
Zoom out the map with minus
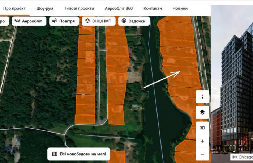[x=202, y=154]
